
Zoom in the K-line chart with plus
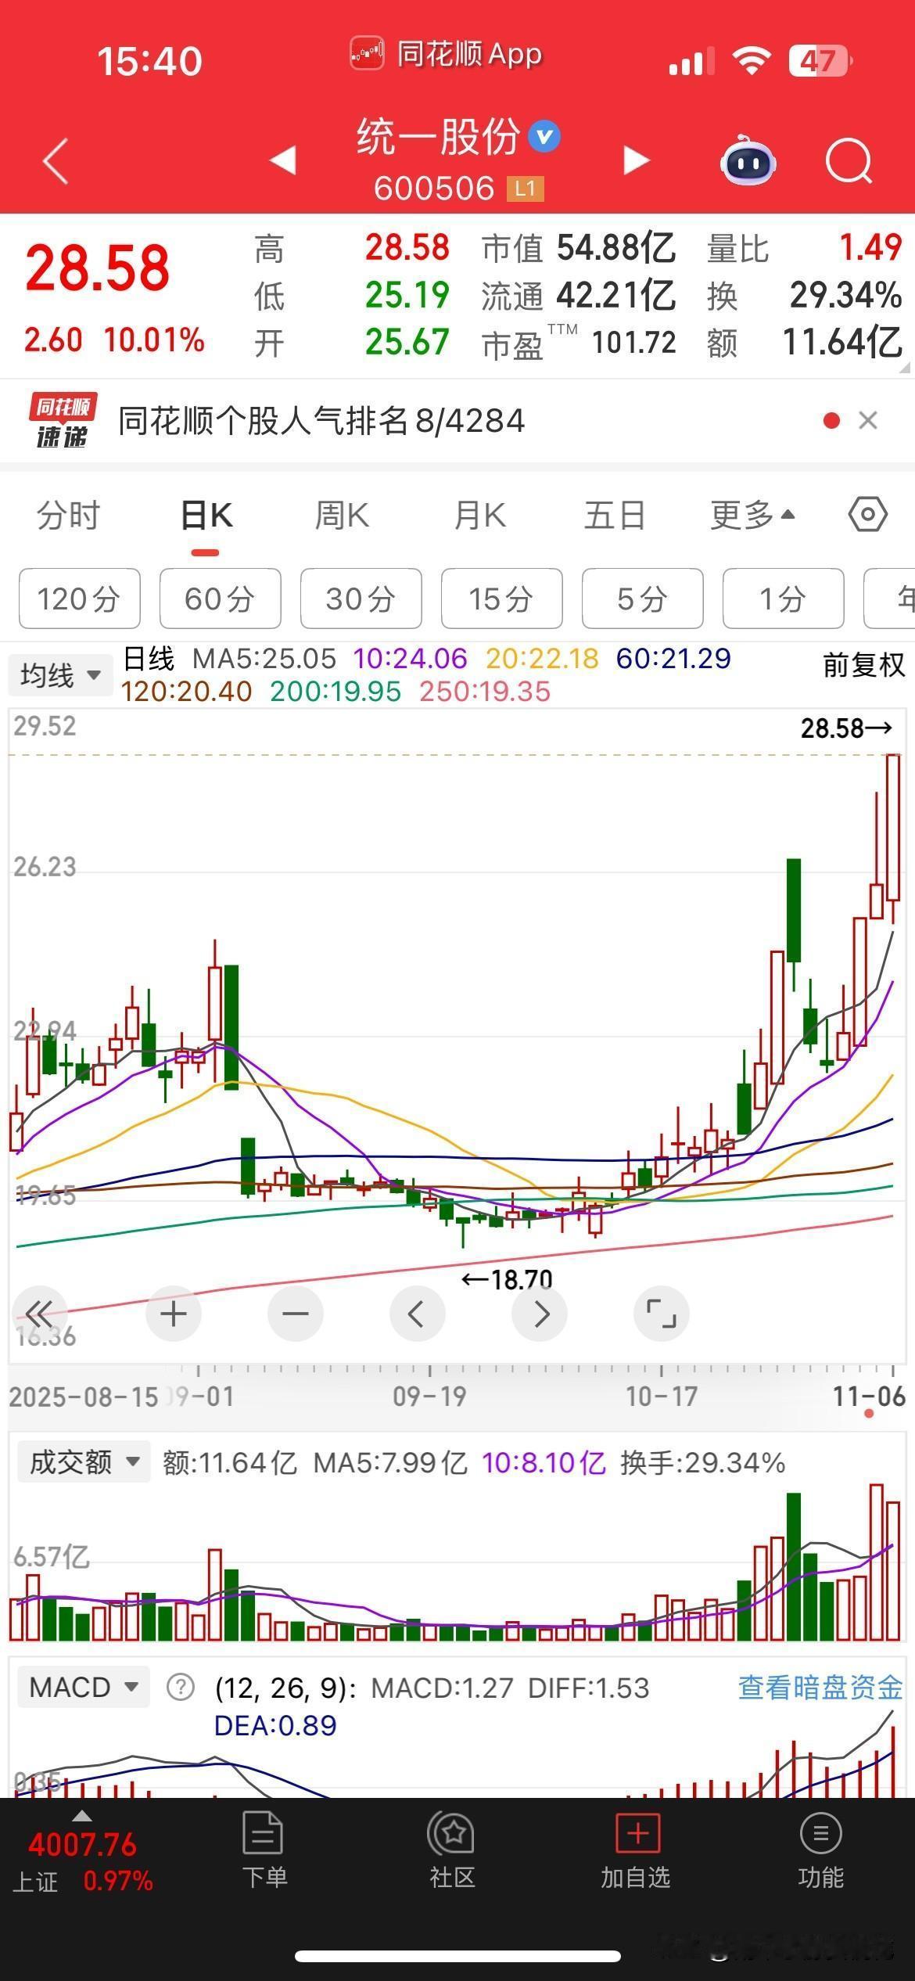click(x=173, y=1314)
